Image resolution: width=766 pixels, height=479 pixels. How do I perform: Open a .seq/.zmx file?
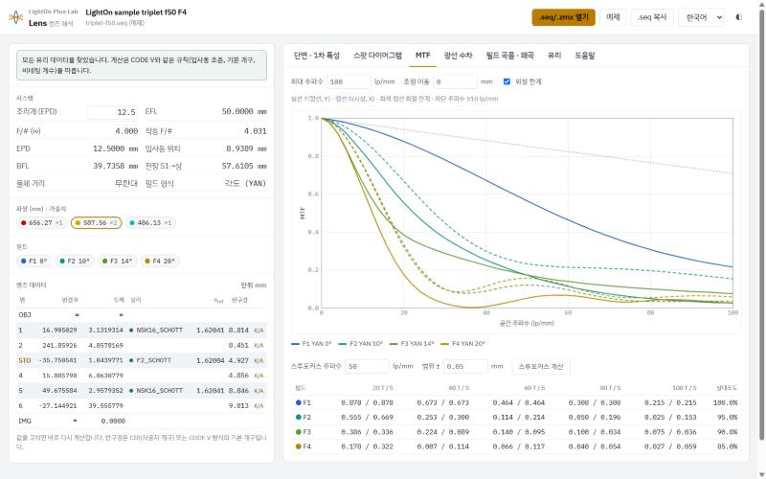(563, 17)
